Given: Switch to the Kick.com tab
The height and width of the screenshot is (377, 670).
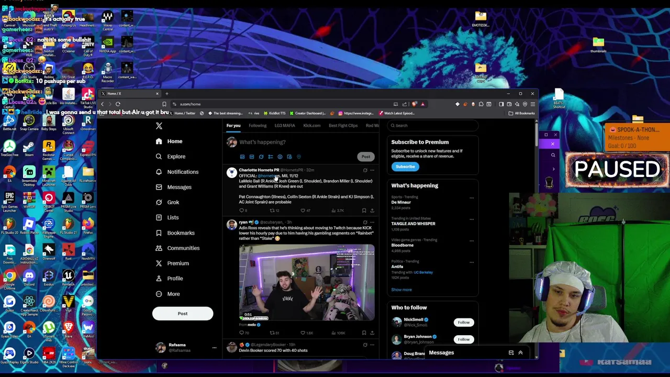Looking at the screenshot, I should pos(312,126).
